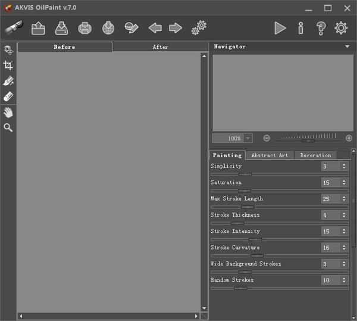Click the Stroke Thickness value field
Screen dimensions: 357x321
click(330, 215)
